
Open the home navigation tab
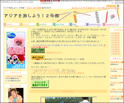point(12,24)
